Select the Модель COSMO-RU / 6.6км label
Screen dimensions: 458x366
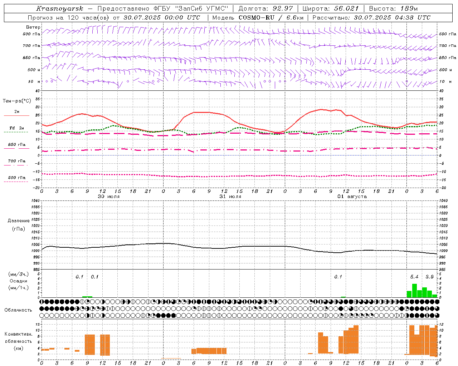point(258,18)
